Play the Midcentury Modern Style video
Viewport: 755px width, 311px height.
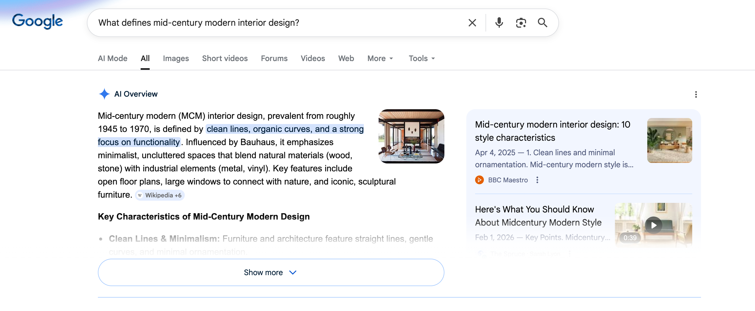pyautogui.click(x=653, y=225)
